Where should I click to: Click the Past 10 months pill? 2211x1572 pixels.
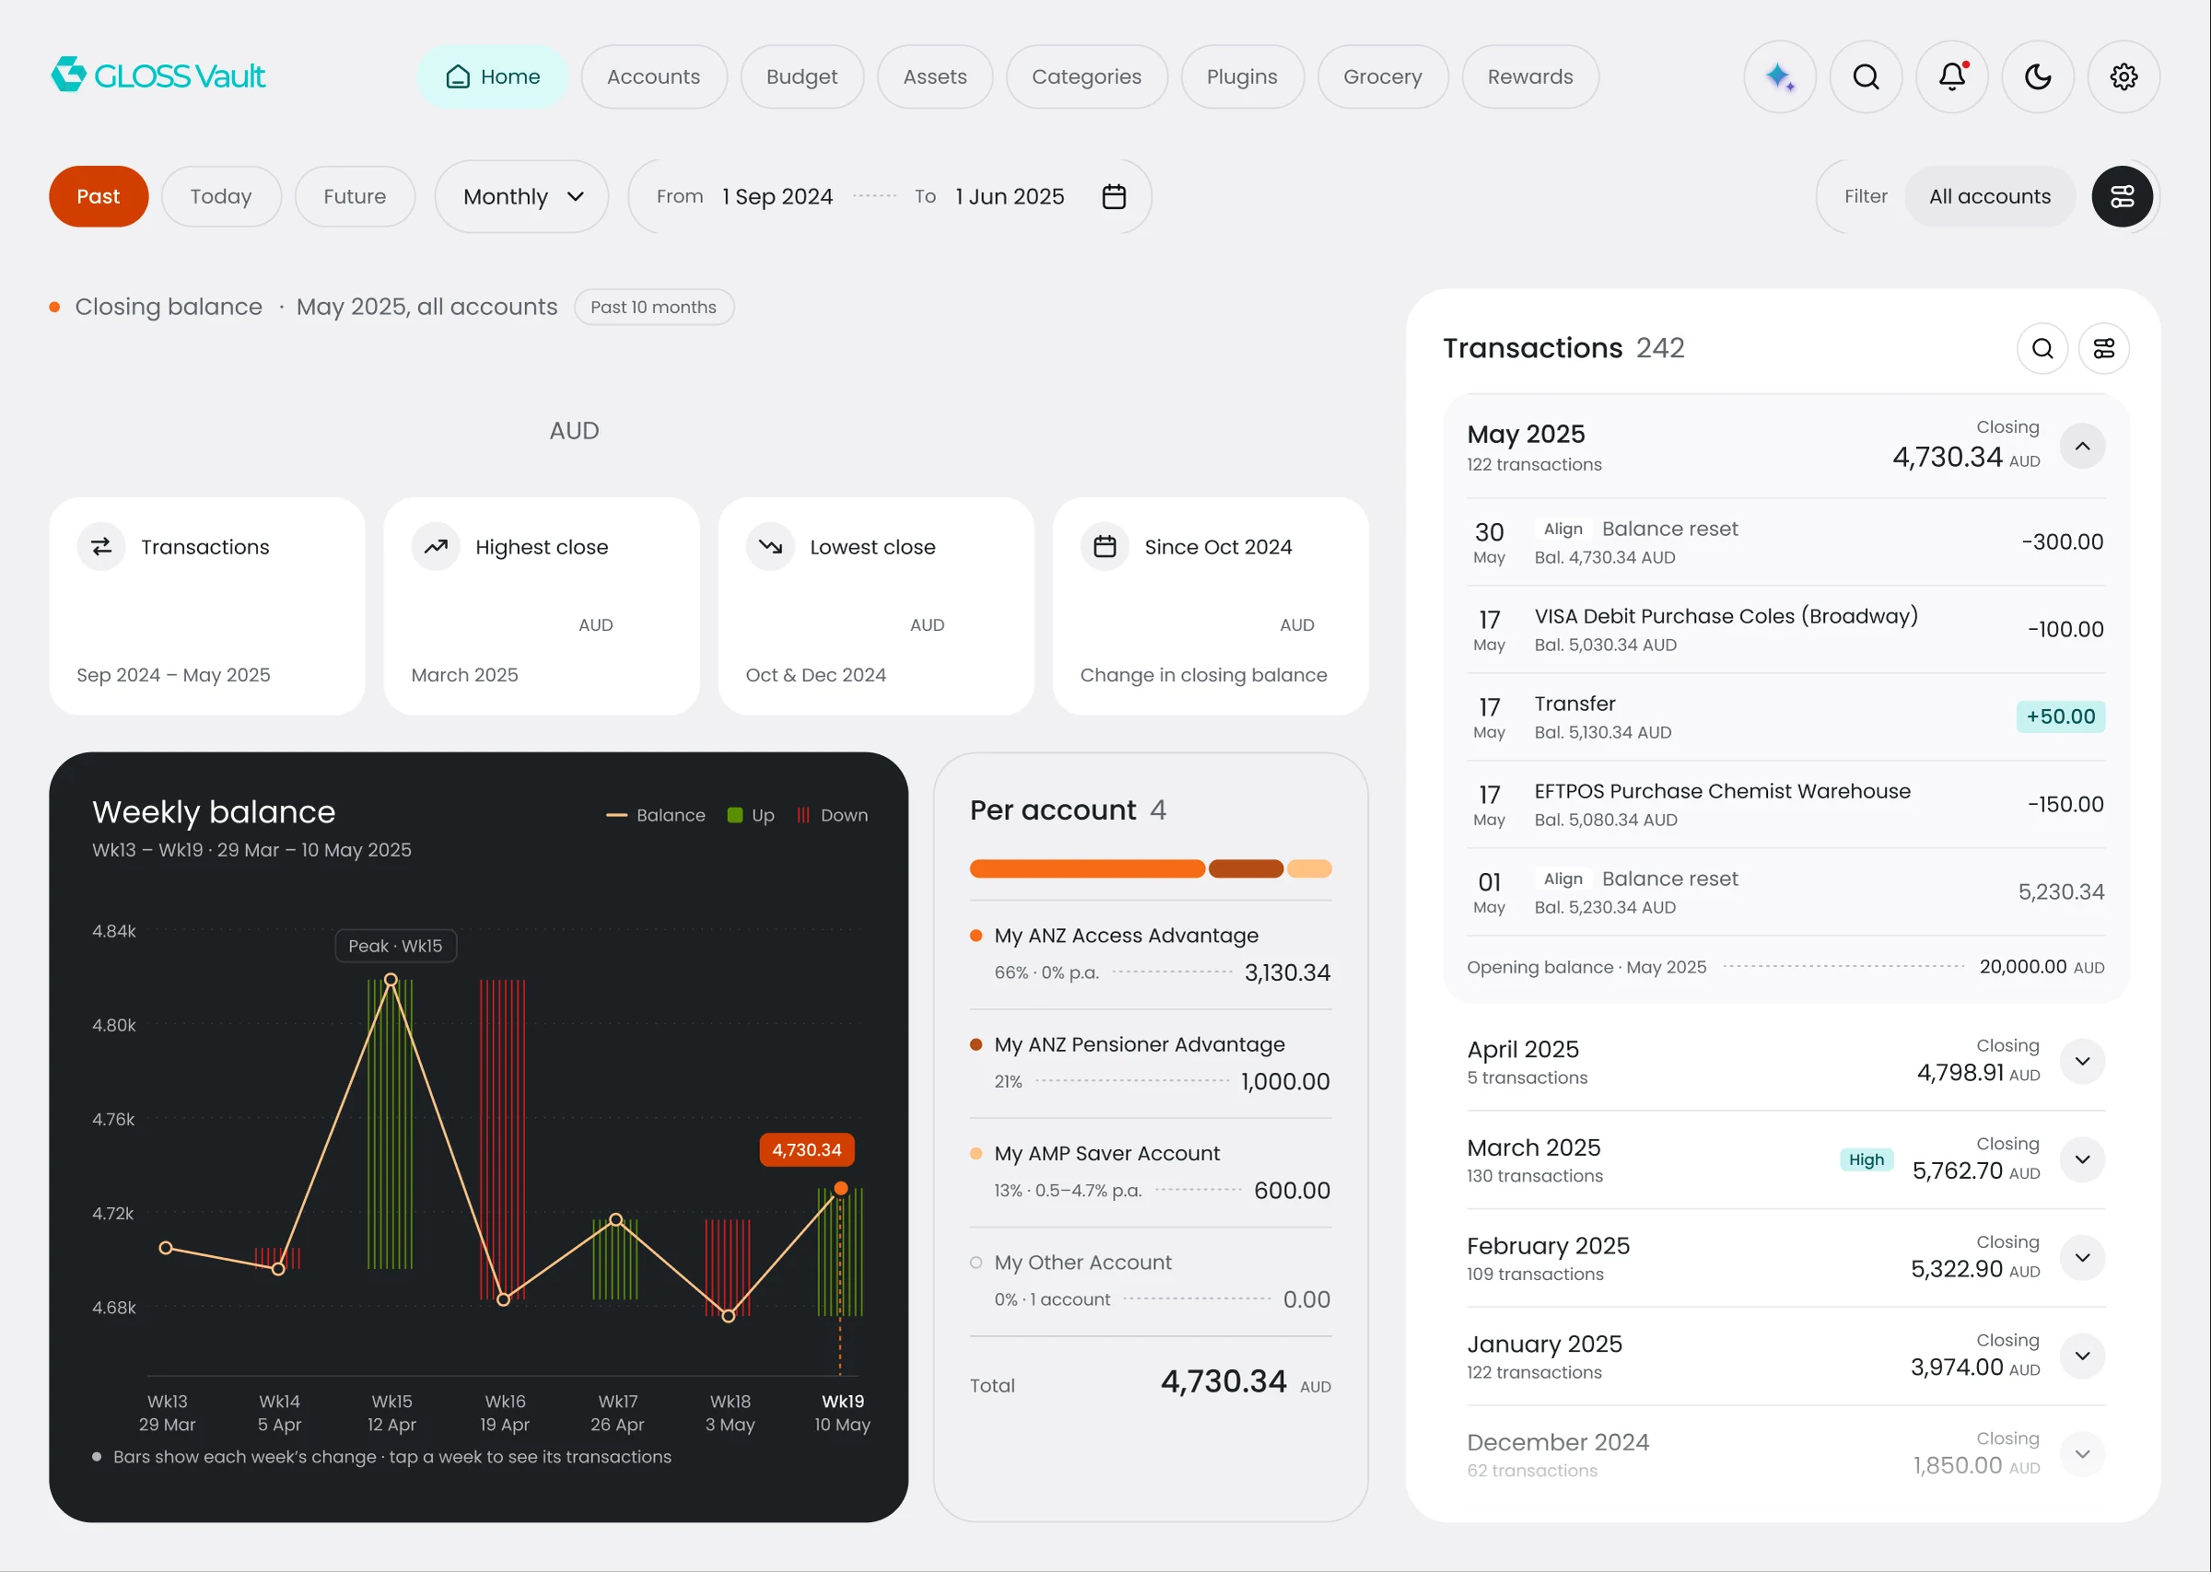click(x=653, y=307)
